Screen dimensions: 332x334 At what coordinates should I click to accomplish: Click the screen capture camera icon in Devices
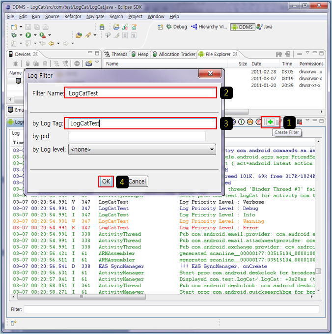pyautogui.click(x=89, y=63)
